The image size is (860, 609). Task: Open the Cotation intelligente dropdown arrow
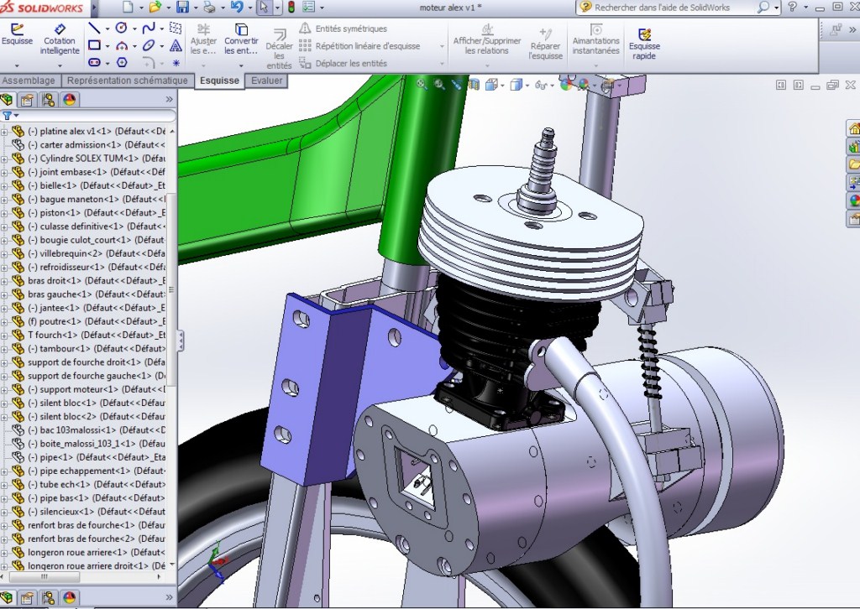[x=60, y=65]
